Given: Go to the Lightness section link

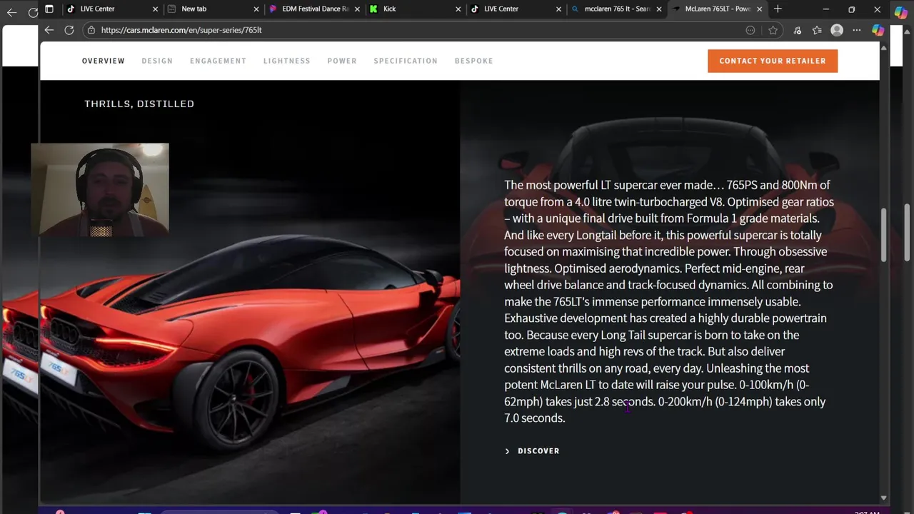Looking at the screenshot, I should tap(287, 61).
